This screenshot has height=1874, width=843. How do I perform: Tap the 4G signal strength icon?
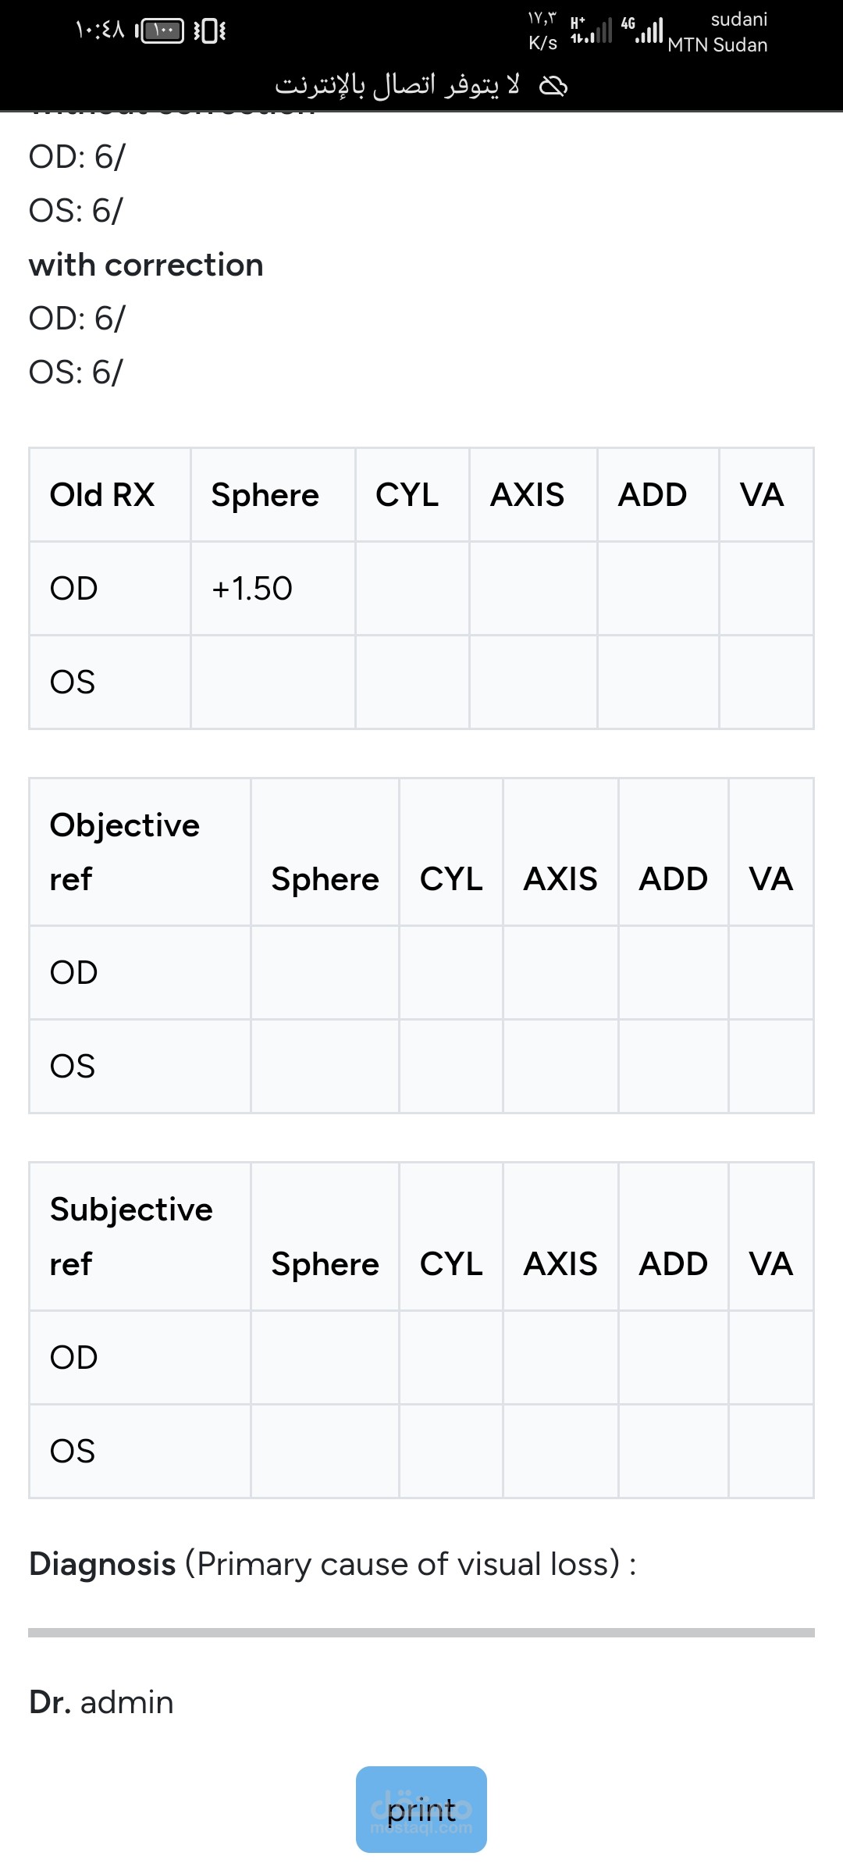tap(642, 31)
